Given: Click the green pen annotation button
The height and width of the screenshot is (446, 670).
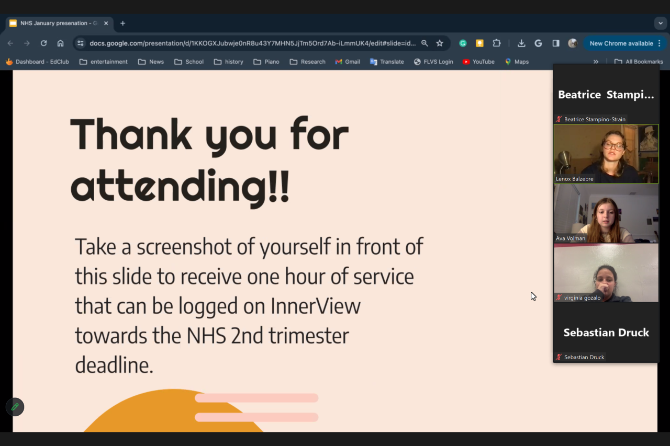Looking at the screenshot, I should [x=15, y=407].
